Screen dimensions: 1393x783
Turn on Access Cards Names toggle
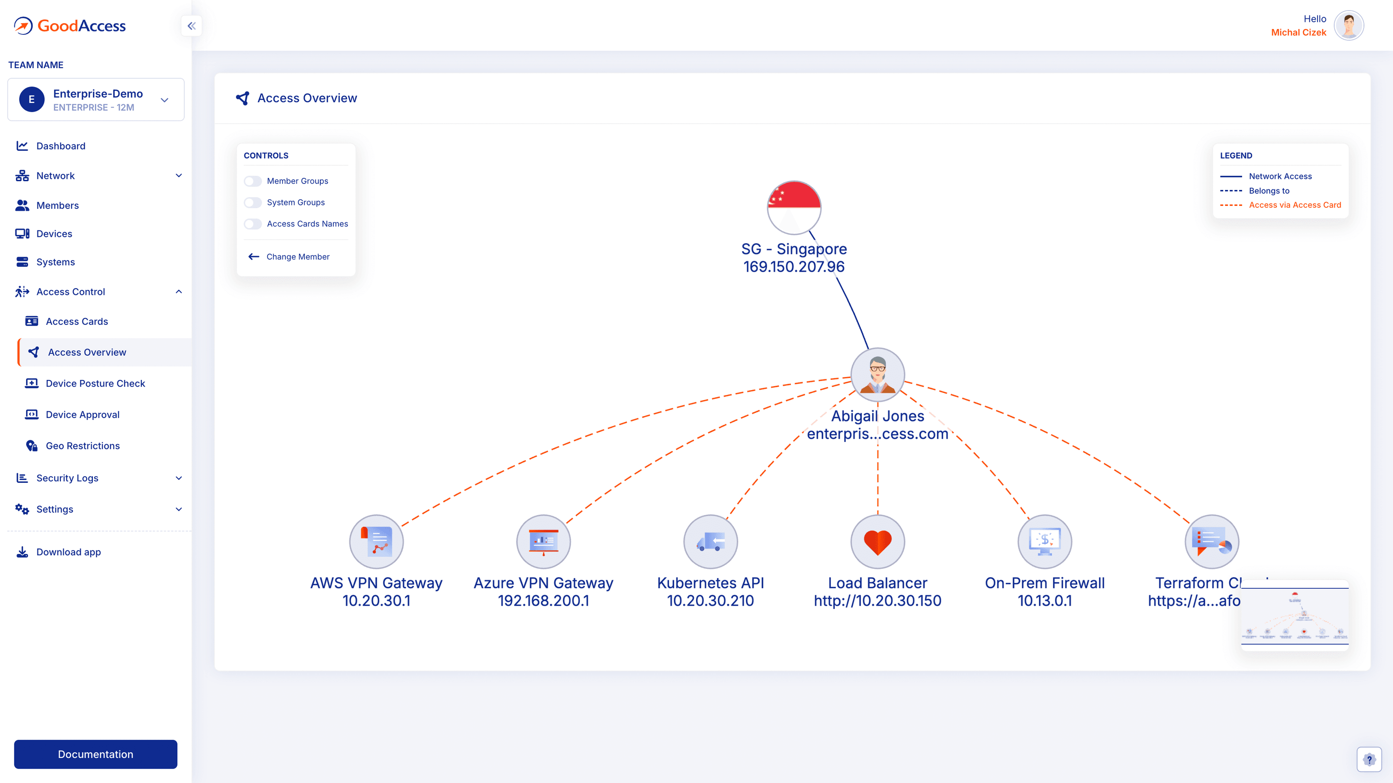(x=252, y=224)
